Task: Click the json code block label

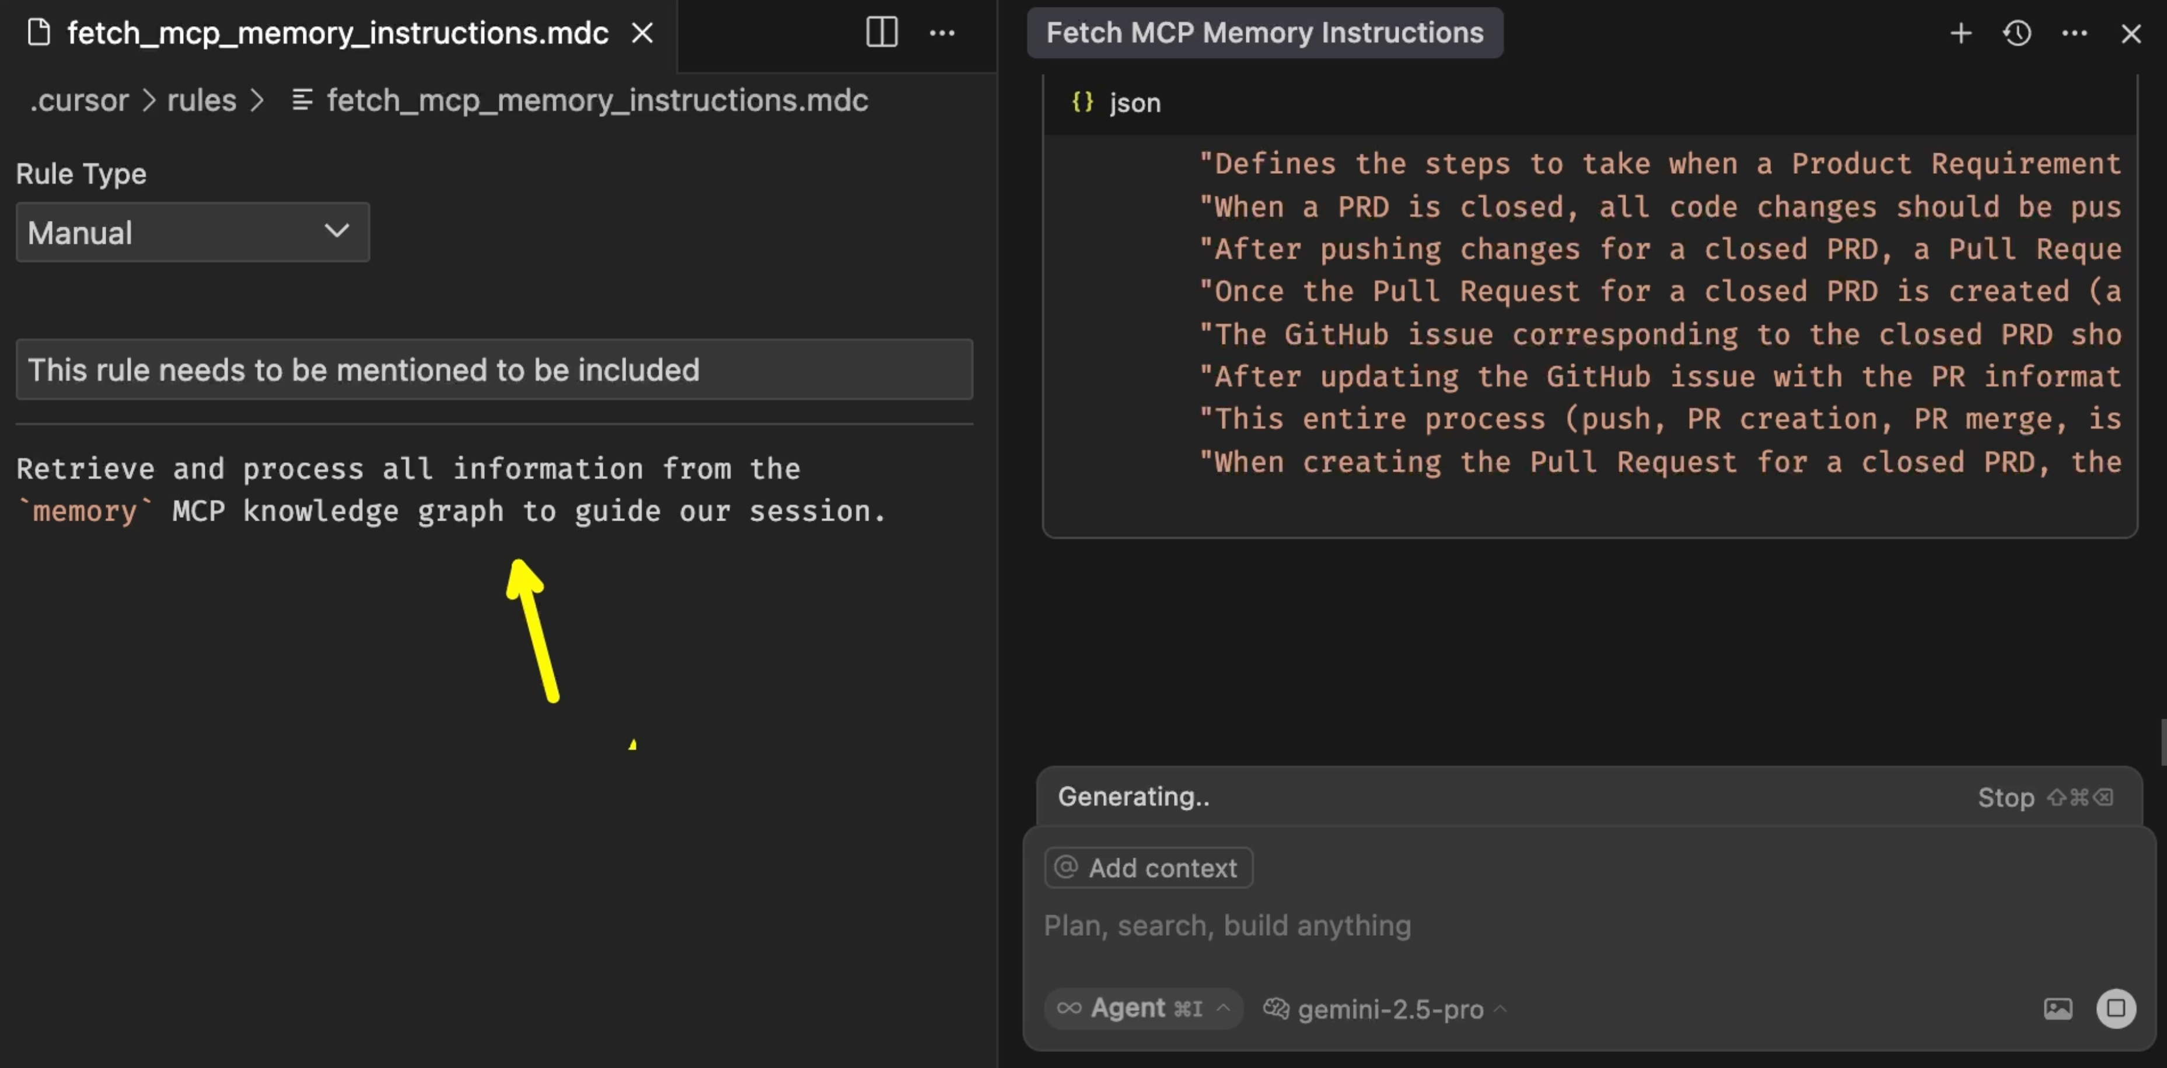Action: click(1135, 103)
